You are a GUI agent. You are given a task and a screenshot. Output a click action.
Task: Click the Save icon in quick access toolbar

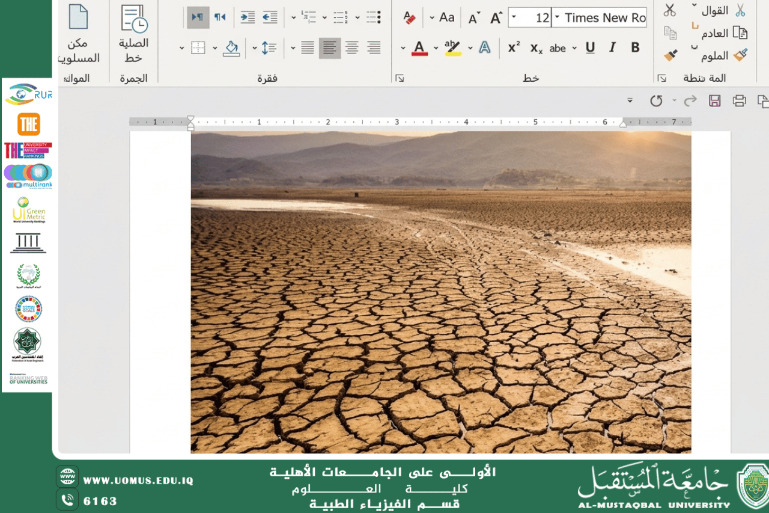[x=714, y=100]
